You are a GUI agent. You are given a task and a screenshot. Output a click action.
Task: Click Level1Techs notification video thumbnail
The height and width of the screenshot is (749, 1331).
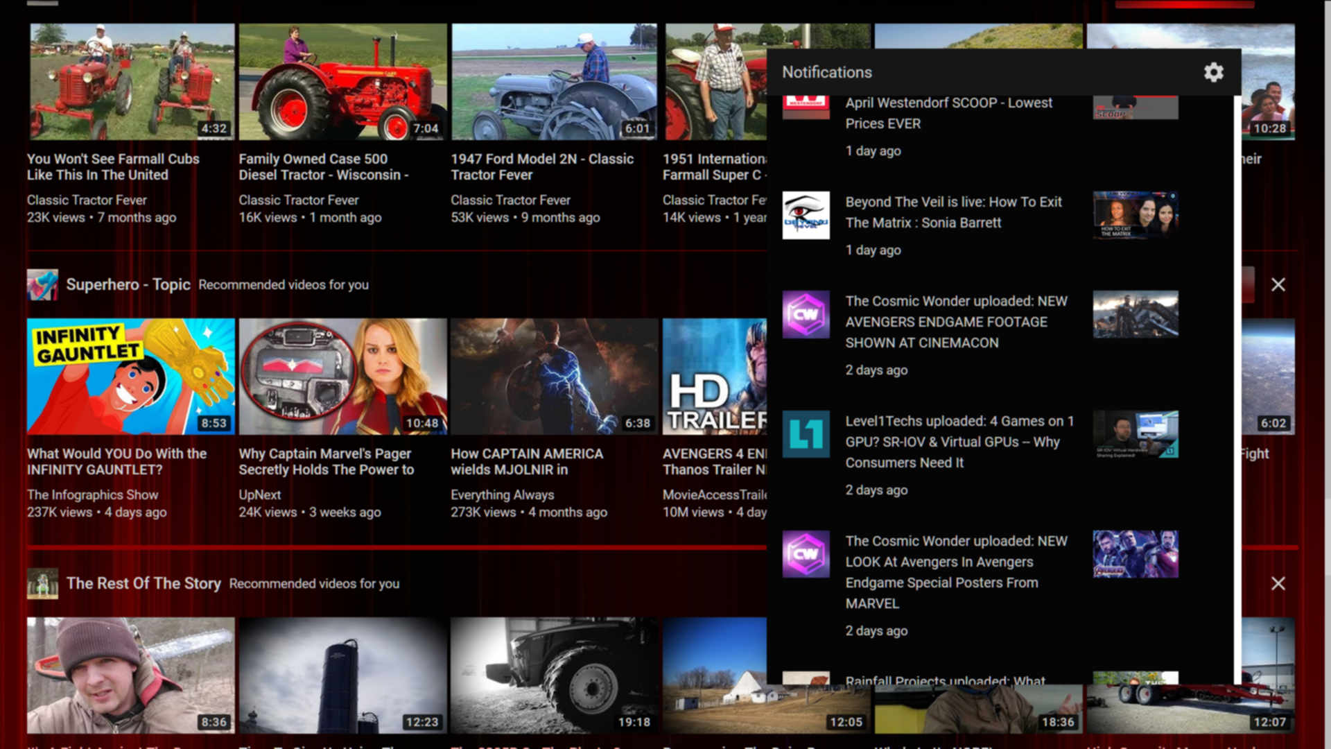pyautogui.click(x=1136, y=434)
